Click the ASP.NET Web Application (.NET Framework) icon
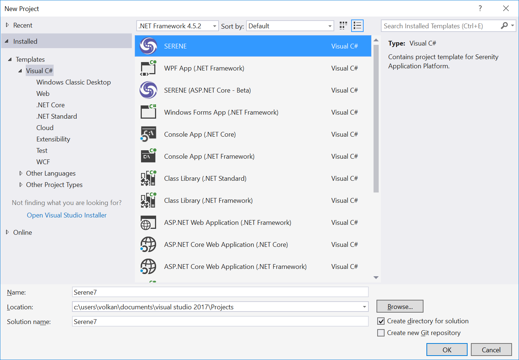The width and height of the screenshot is (519, 360). 148,223
